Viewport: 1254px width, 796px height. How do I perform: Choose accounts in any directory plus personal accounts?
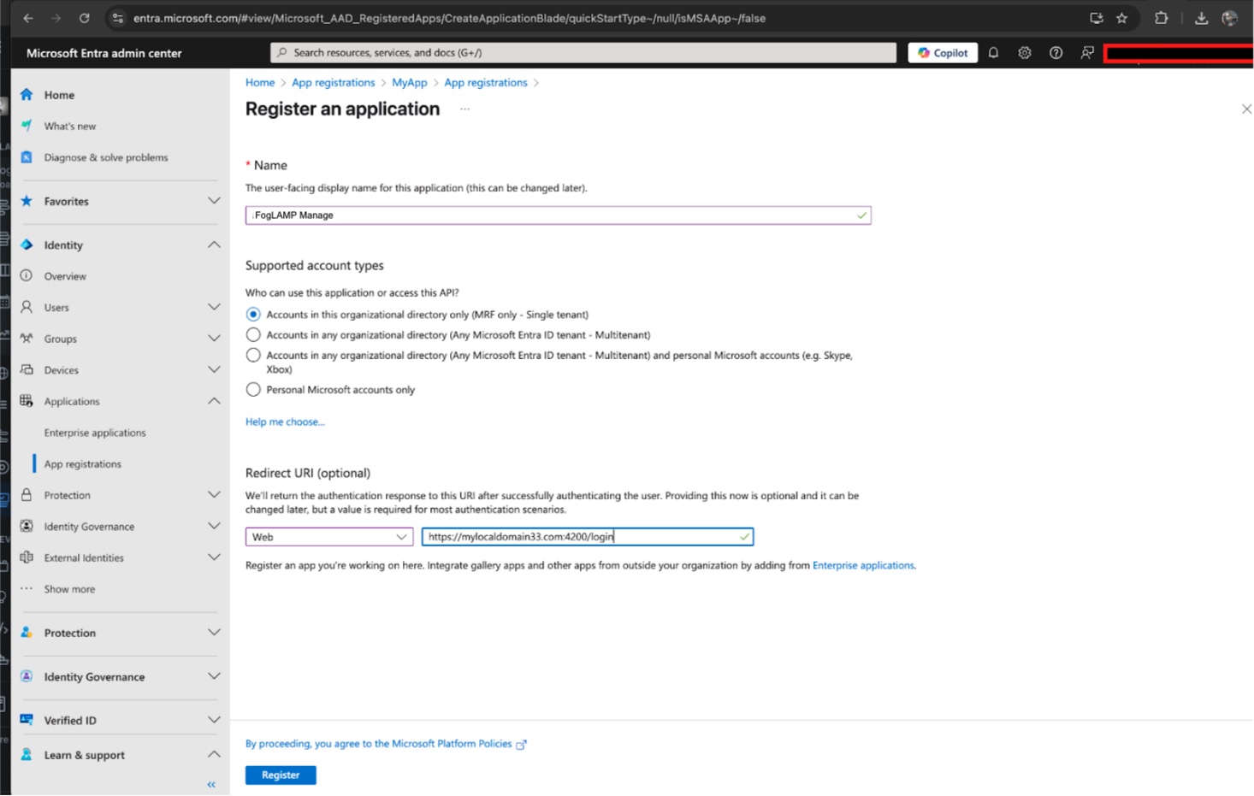pos(253,355)
